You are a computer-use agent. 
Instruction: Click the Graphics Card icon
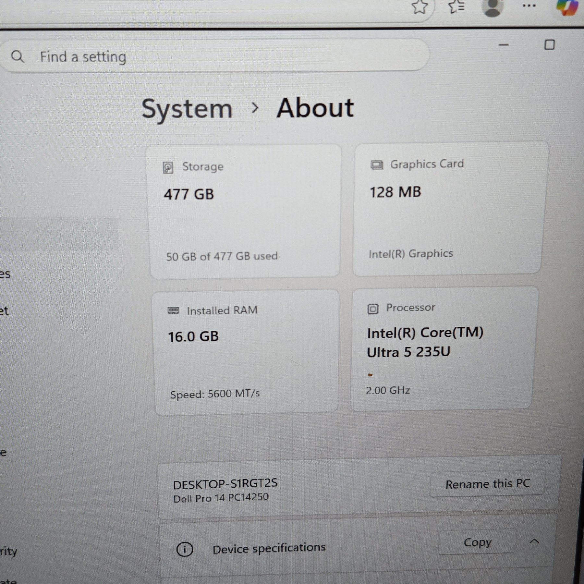pyautogui.click(x=377, y=165)
